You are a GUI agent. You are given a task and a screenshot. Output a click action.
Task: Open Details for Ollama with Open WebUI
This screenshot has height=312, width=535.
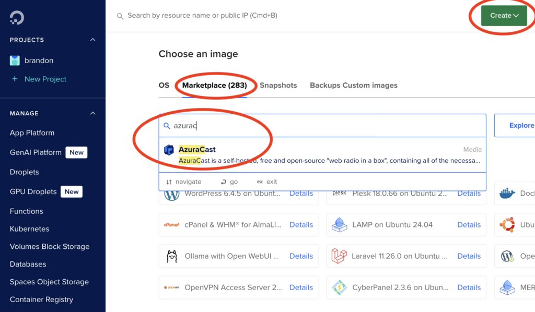301,256
